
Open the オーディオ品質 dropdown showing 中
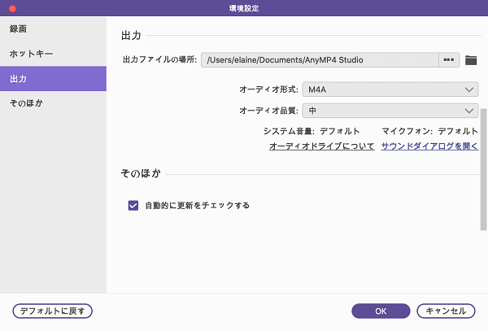[389, 111]
